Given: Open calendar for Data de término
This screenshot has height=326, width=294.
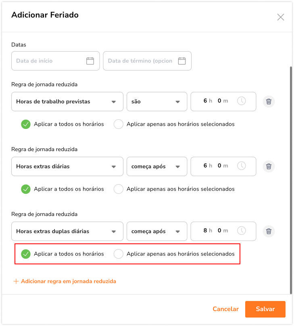Looking at the screenshot, I should (x=182, y=61).
